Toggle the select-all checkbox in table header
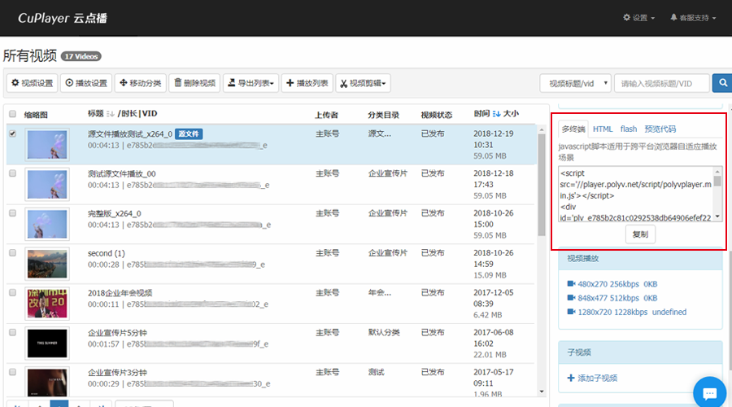This screenshot has height=407, width=732. [12, 114]
